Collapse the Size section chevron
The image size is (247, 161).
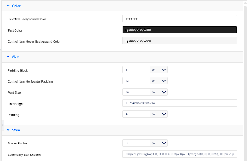point(8,57)
